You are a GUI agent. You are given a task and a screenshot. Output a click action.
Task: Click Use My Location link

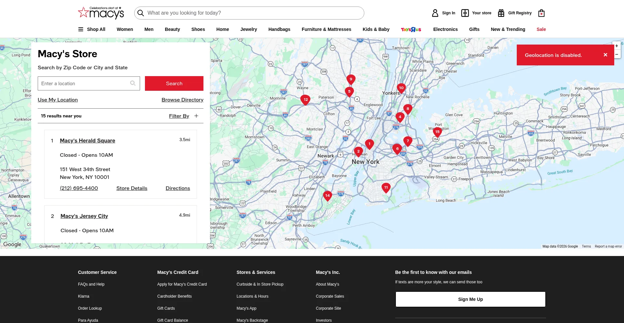(58, 100)
